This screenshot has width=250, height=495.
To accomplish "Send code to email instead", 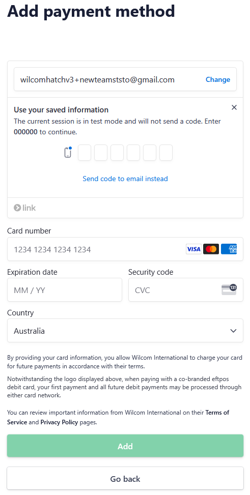I will point(125,179).
